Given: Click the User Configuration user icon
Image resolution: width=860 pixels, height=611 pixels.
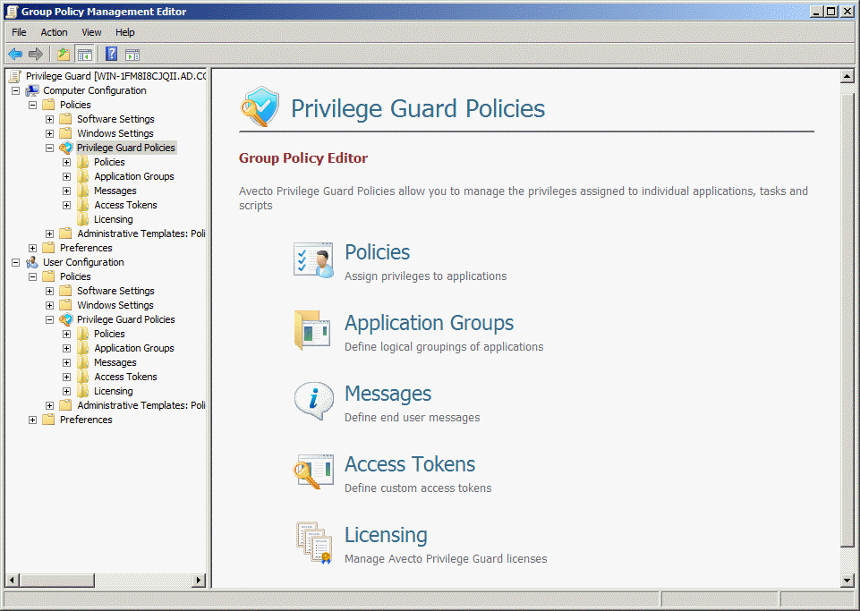Looking at the screenshot, I should point(32,262).
